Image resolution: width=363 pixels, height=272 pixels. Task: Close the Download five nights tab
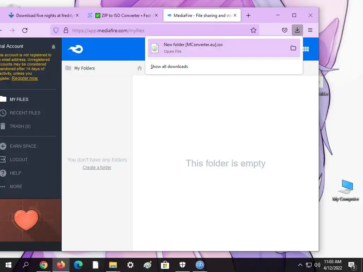click(x=77, y=15)
